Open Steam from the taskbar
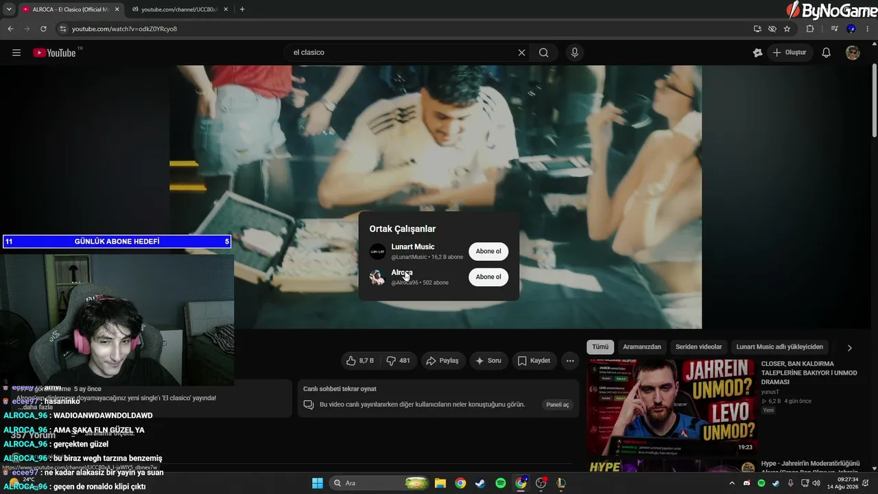This screenshot has height=494, width=878. click(x=480, y=483)
